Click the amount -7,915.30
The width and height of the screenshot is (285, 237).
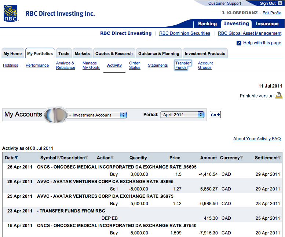point(208,233)
